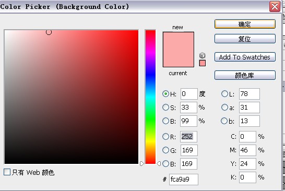Click the vertical hue spectrum slider
The height and width of the screenshot is (191, 285).
pos(150,97)
